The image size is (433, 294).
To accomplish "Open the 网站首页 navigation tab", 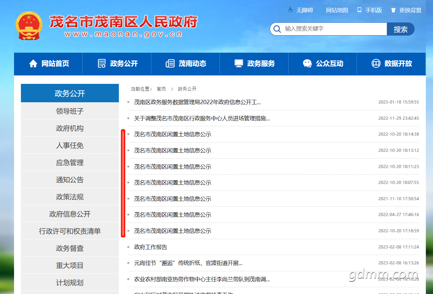I will click(48, 64).
